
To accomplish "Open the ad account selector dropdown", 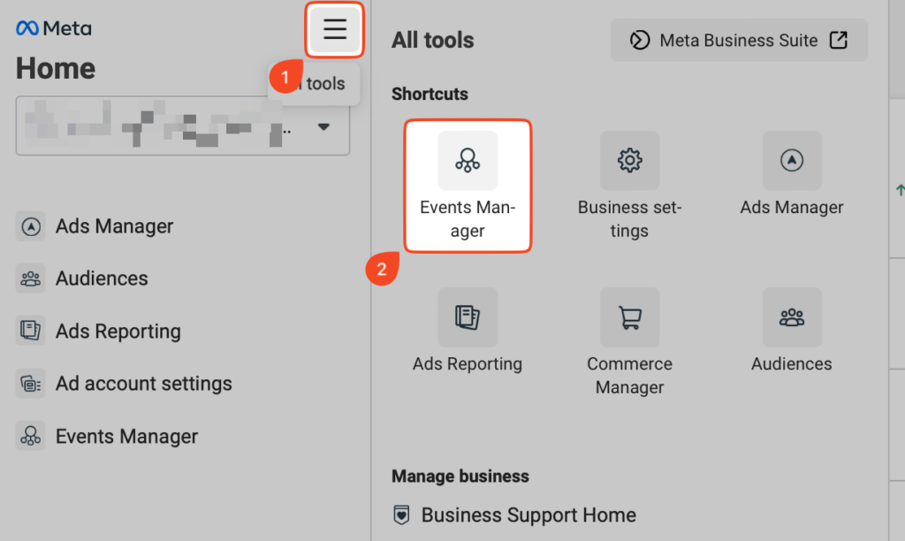I will coord(183,126).
